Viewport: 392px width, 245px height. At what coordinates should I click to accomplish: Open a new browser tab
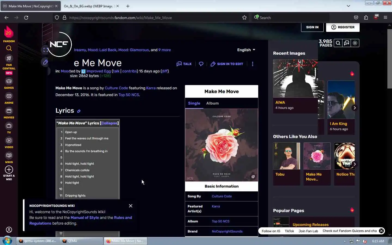pyautogui.click(x=128, y=6)
